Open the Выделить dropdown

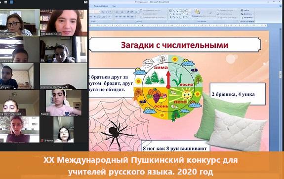click(x=246, y=18)
